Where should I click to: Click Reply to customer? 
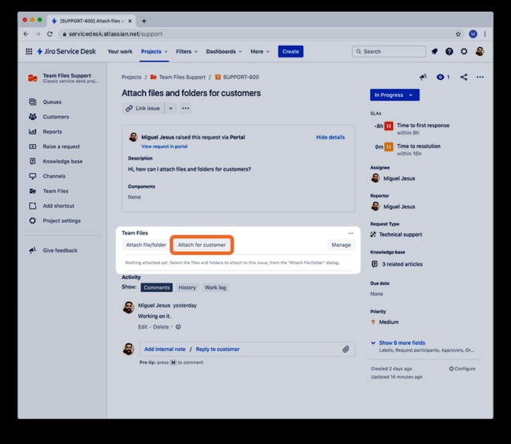pos(218,349)
